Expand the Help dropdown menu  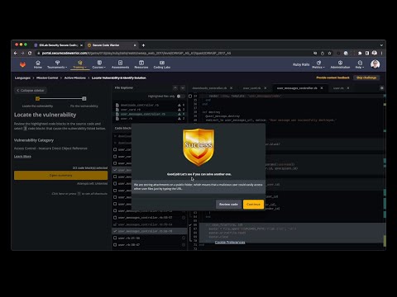tap(360, 64)
